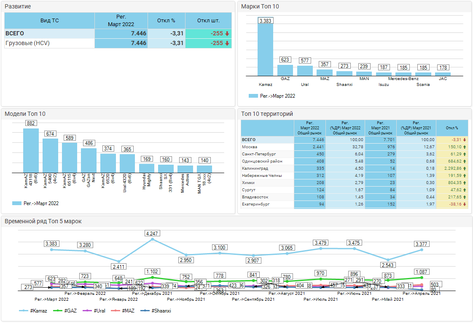
Task: Sort by the Откл шт. column header
Action: 208,21
